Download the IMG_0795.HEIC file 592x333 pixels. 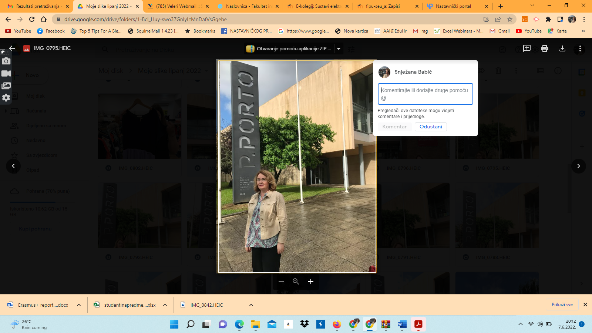coord(562,48)
